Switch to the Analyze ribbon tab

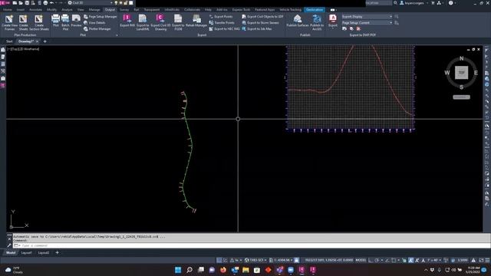[67, 10]
